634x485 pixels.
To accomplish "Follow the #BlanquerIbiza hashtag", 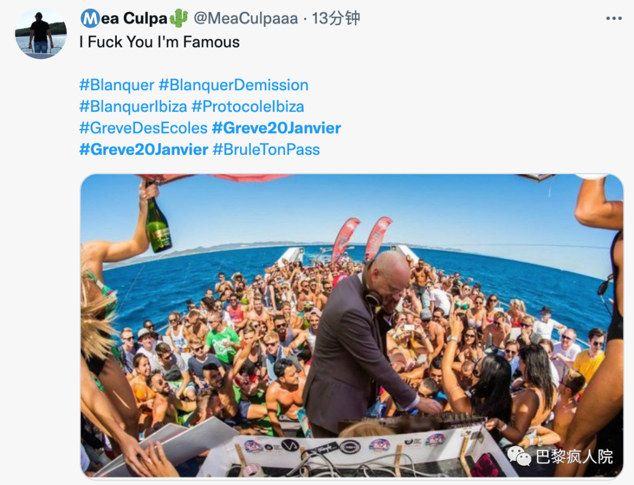I will click(133, 107).
